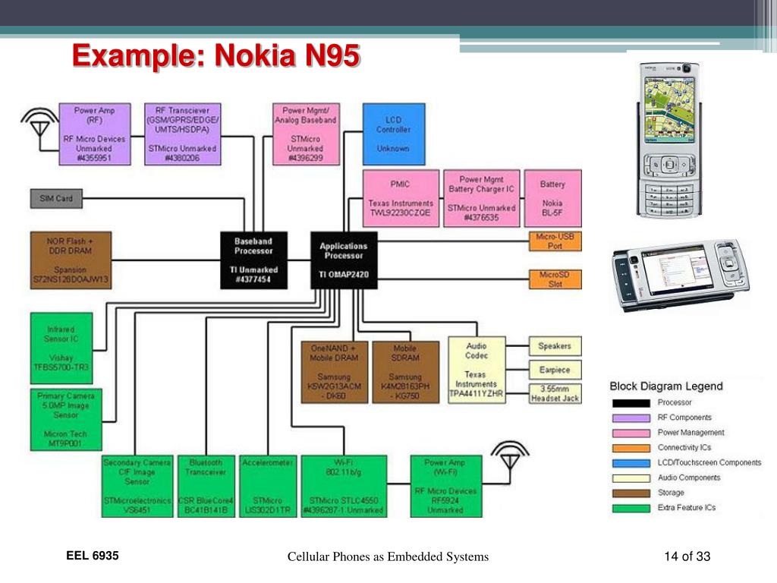
Task: Select the Baseband Processor block
Action: (x=253, y=260)
